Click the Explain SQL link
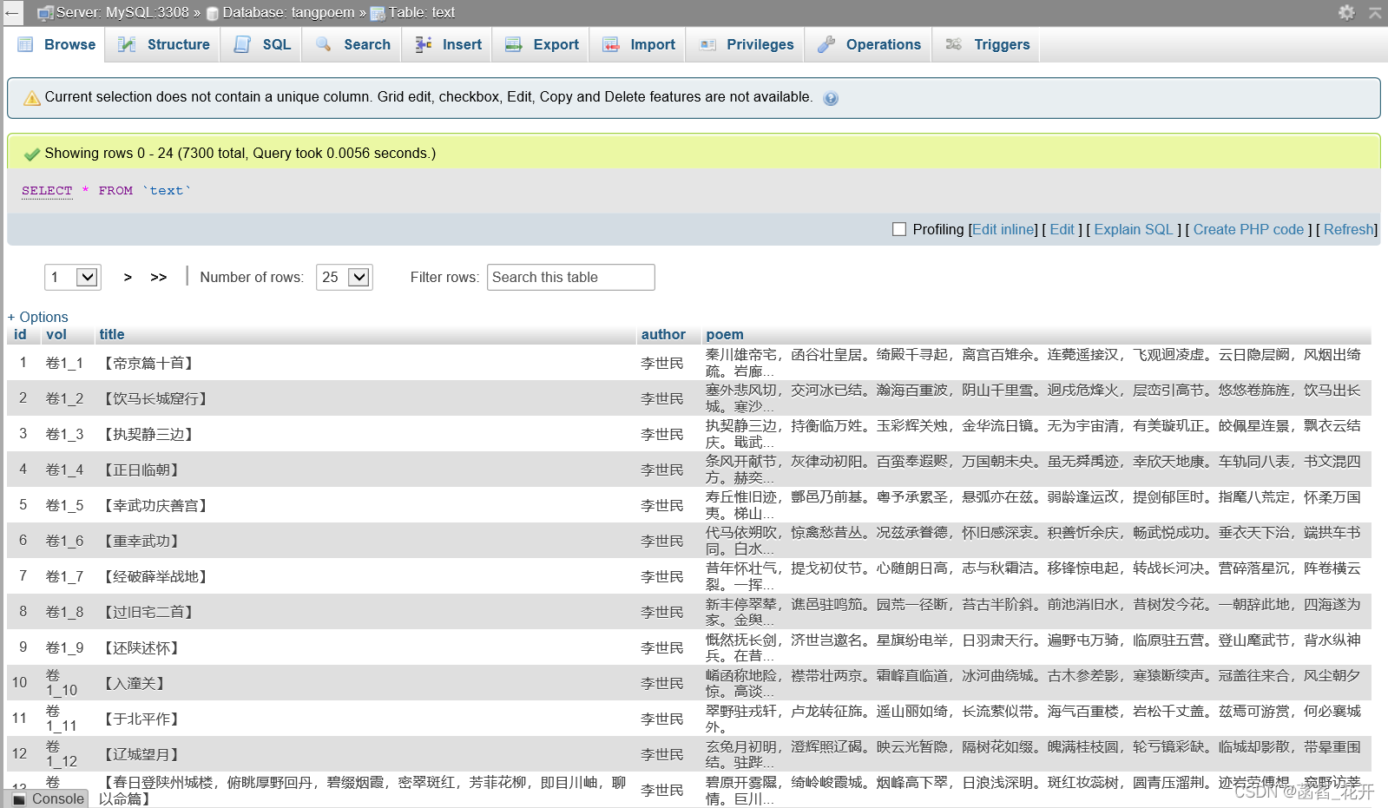 coord(1134,229)
